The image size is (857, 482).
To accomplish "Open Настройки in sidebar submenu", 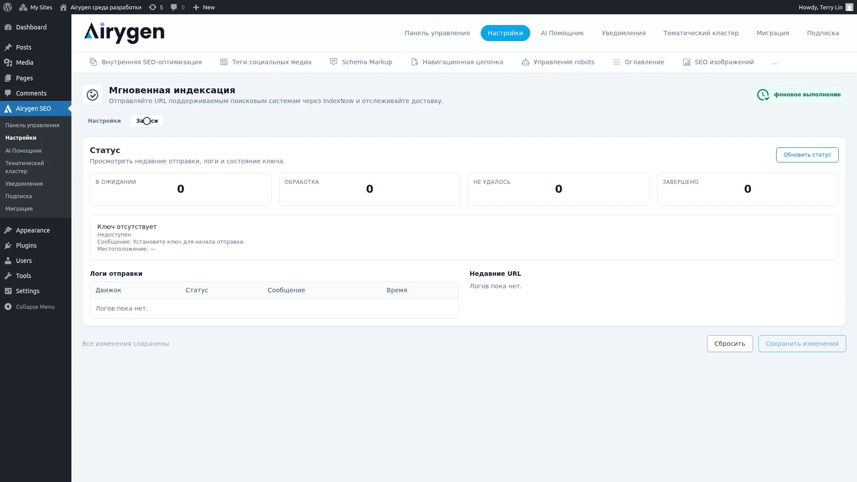I will (21, 138).
